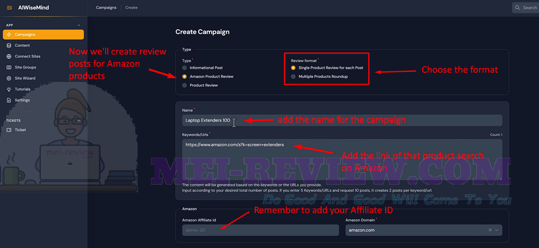Choose Multiple Products Roundup format
539x248 pixels.
(x=293, y=77)
